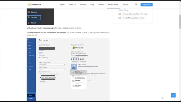Click the scroll-to-top arrow button

pos(173,95)
